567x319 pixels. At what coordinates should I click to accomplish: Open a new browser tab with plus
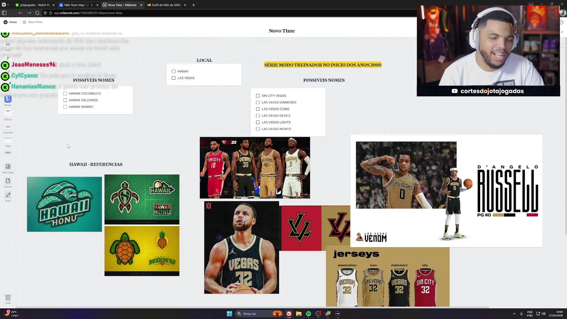pos(193,5)
